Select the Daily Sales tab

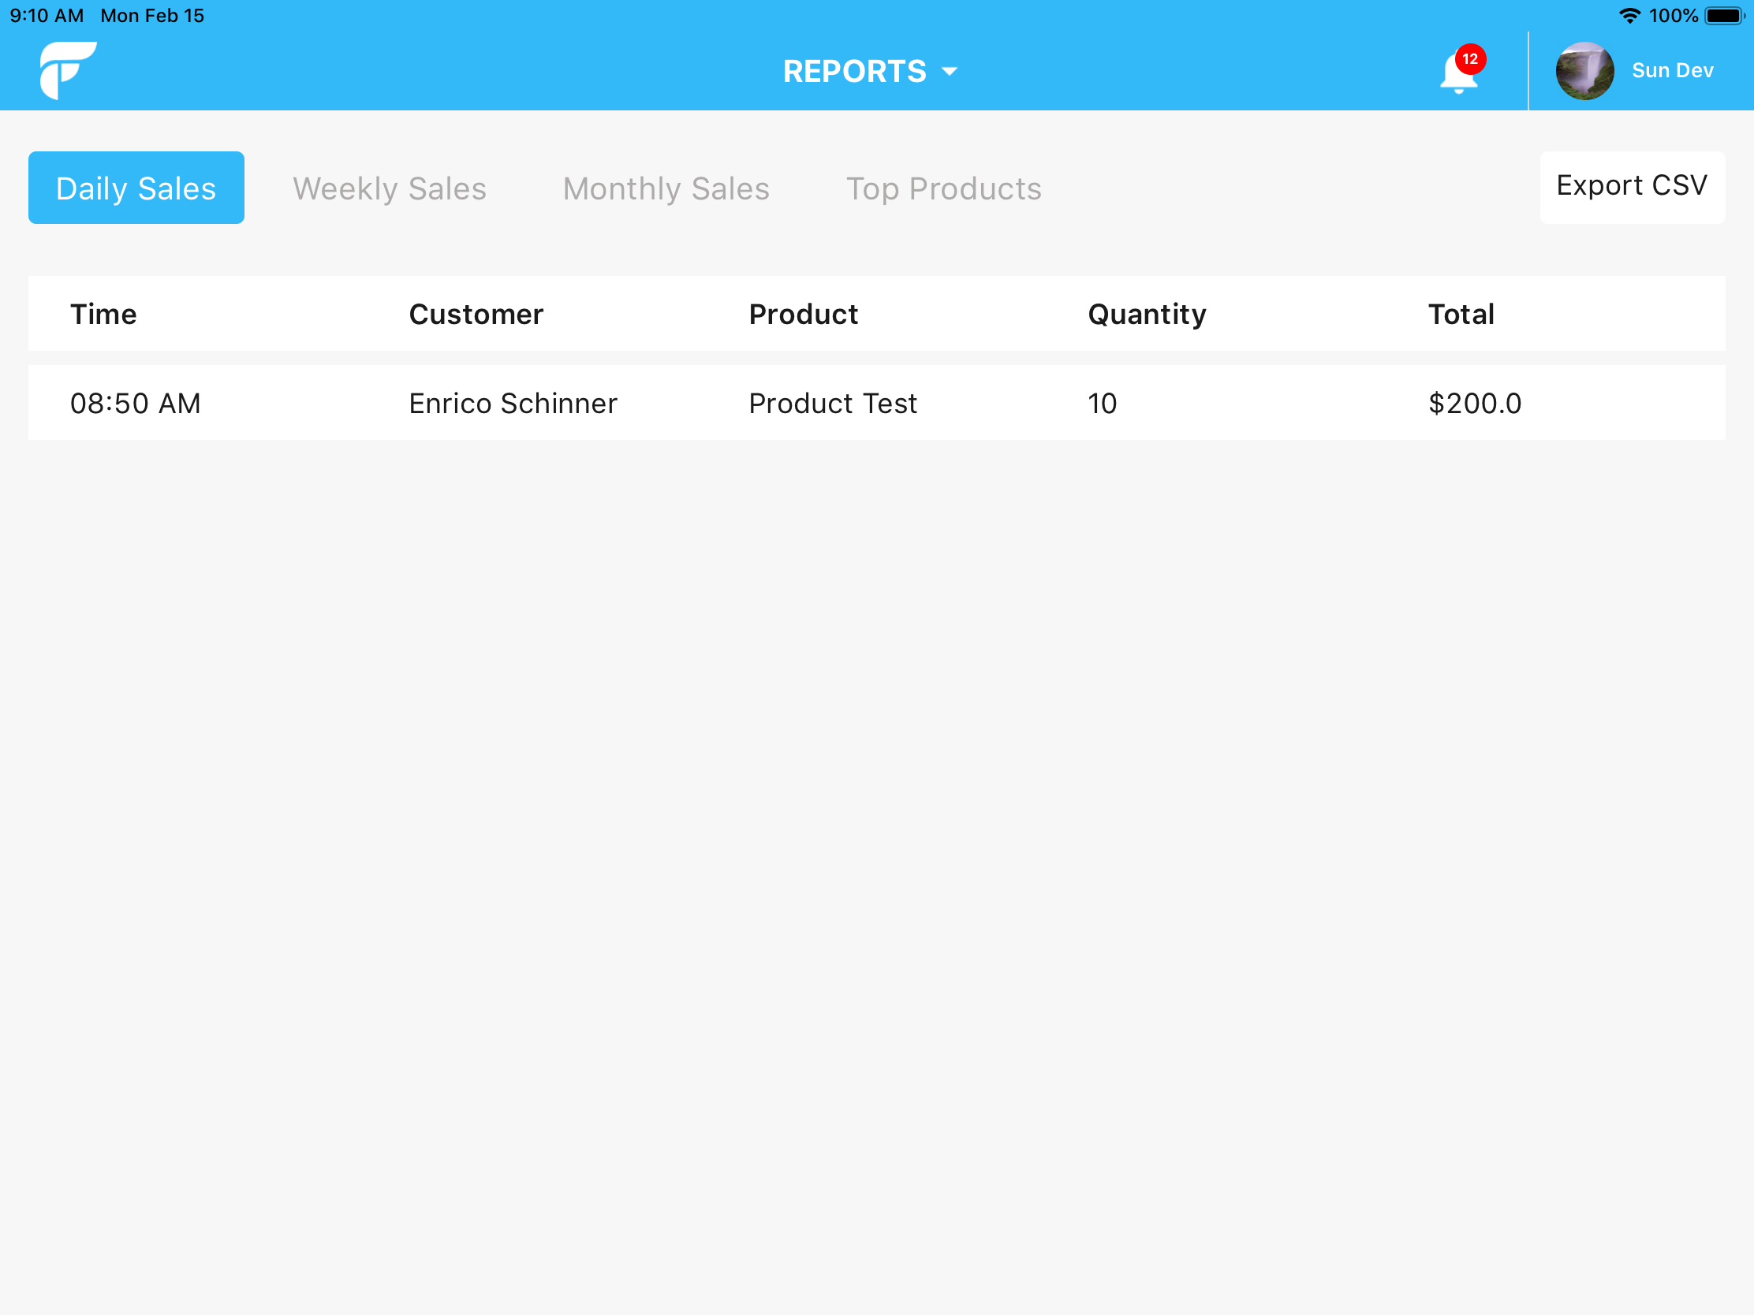[136, 188]
